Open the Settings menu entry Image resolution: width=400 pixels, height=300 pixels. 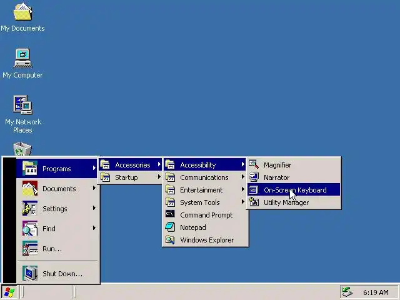(57, 208)
